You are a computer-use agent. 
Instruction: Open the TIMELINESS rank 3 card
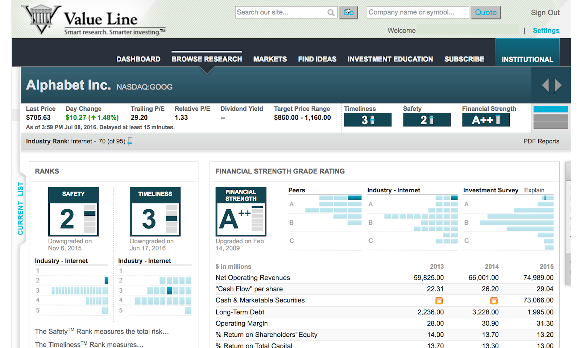(155, 211)
